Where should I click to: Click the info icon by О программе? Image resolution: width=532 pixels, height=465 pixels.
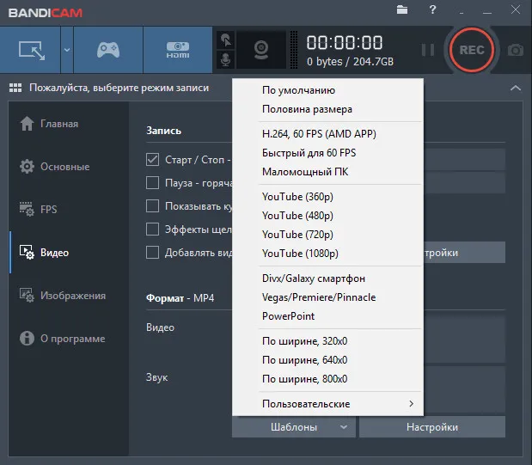(x=27, y=339)
